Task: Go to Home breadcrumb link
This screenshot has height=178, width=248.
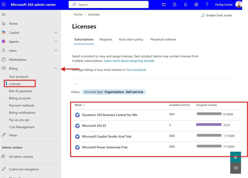Action: [78, 14]
